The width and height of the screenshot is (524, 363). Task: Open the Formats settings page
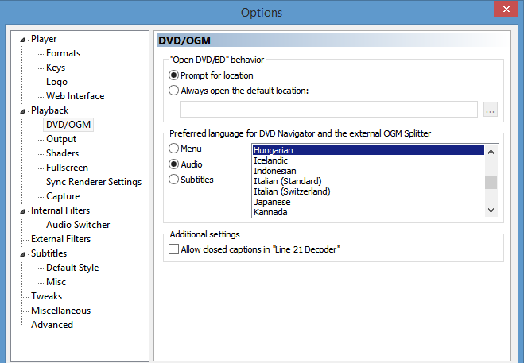(x=63, y=53)
